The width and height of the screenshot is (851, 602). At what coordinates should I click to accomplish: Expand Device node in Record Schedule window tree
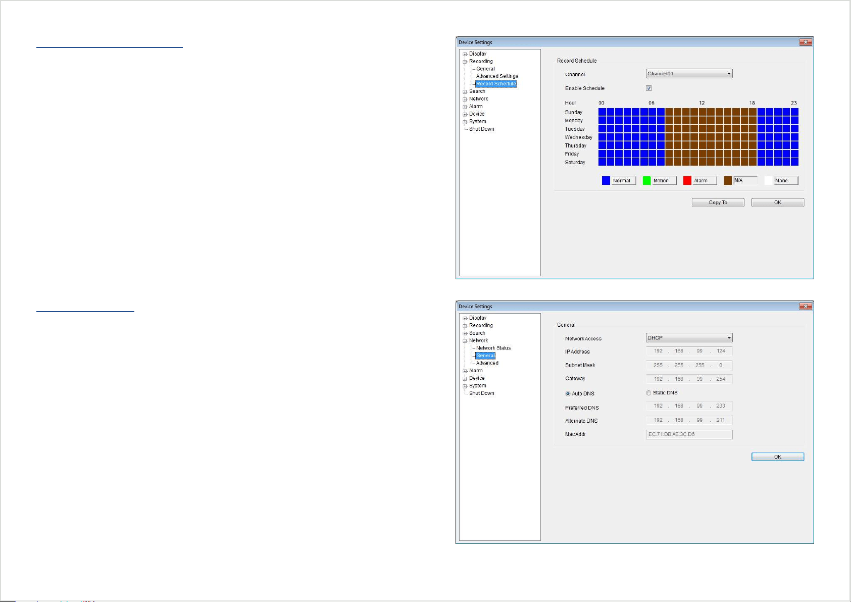coord(465,115)
